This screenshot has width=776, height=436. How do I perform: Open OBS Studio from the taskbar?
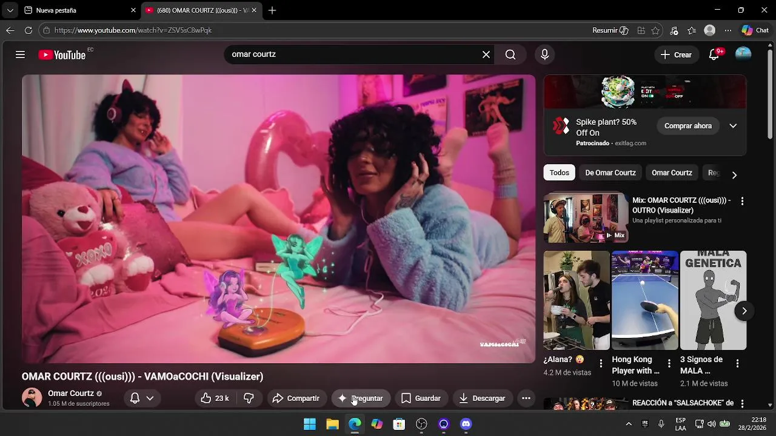(421, 424)
